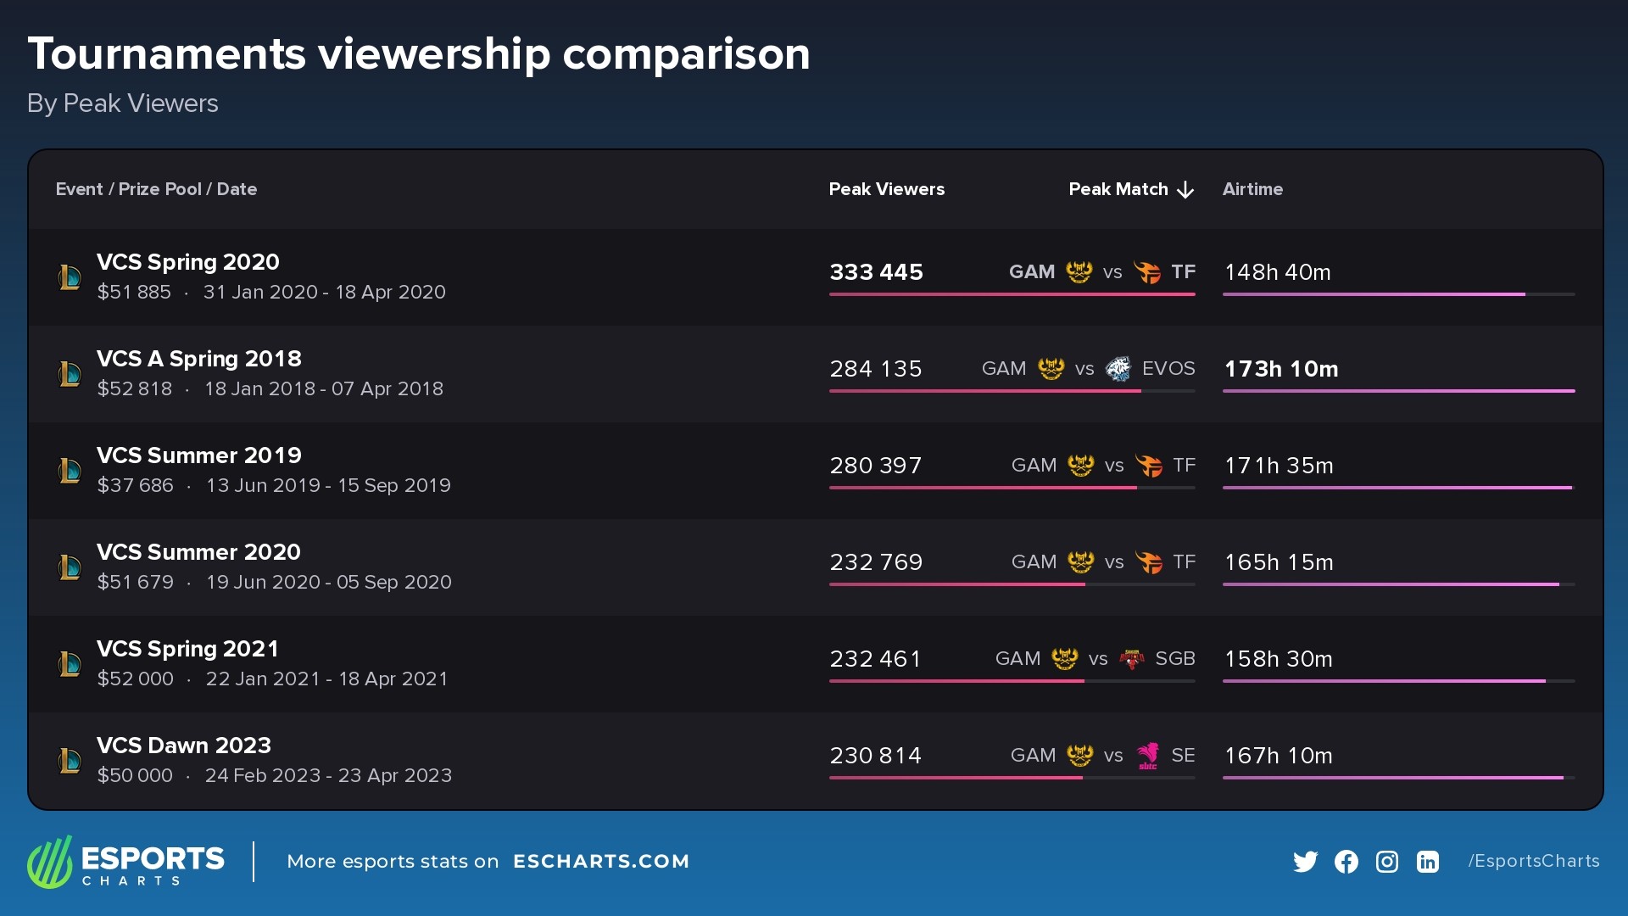Click the Esports Charts logo in the footer
Viewport: 1628px width, 916px height.
[x=125, y=861]
